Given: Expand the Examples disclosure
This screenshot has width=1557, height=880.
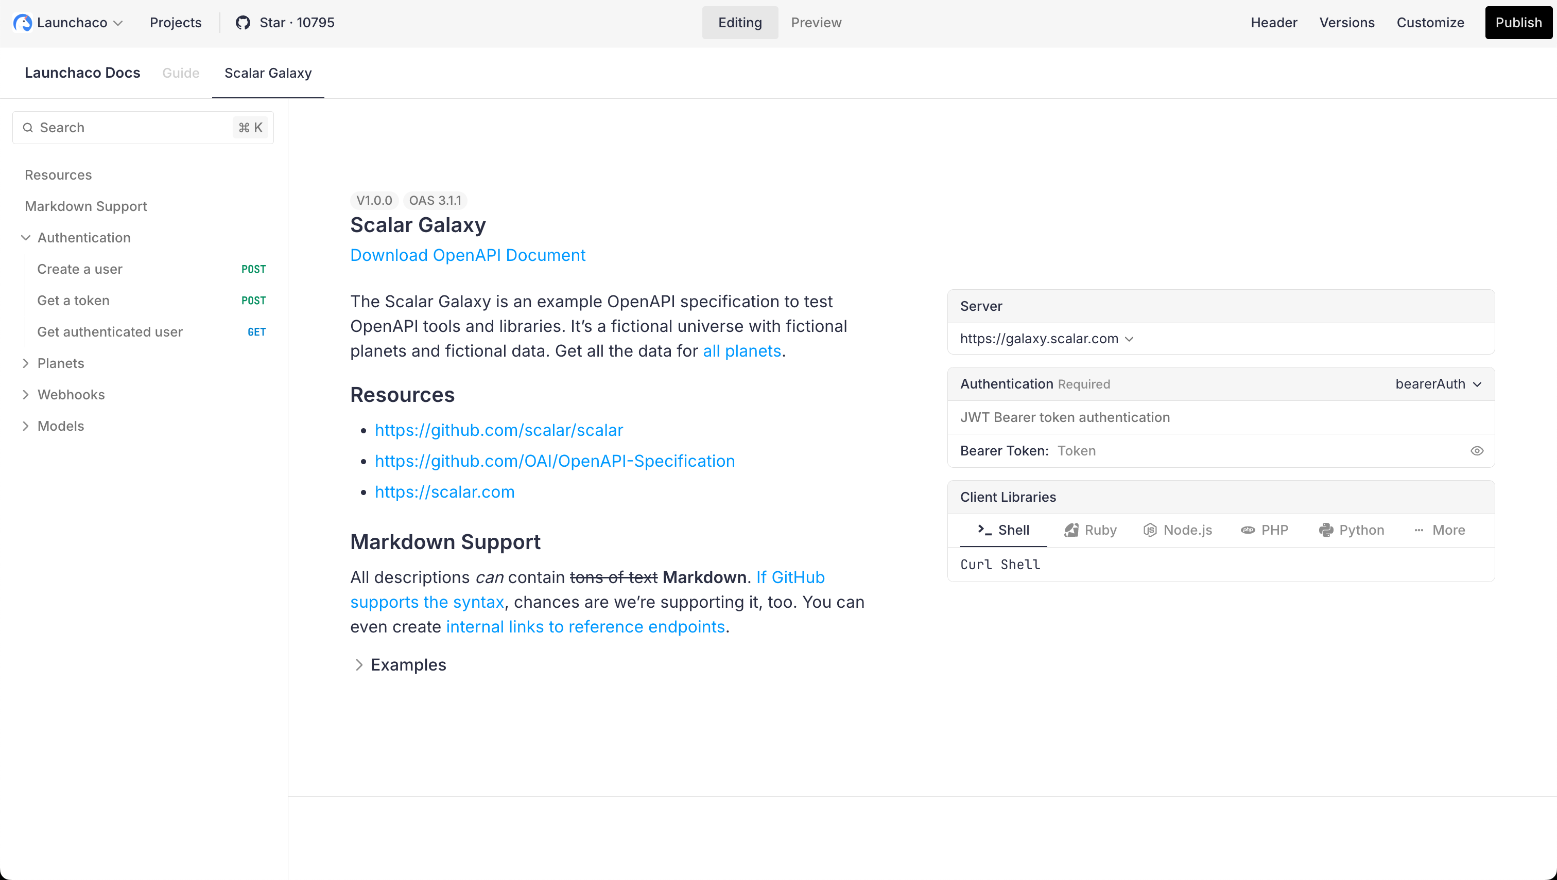Looking at the screenshot, I should click(400, 665).
